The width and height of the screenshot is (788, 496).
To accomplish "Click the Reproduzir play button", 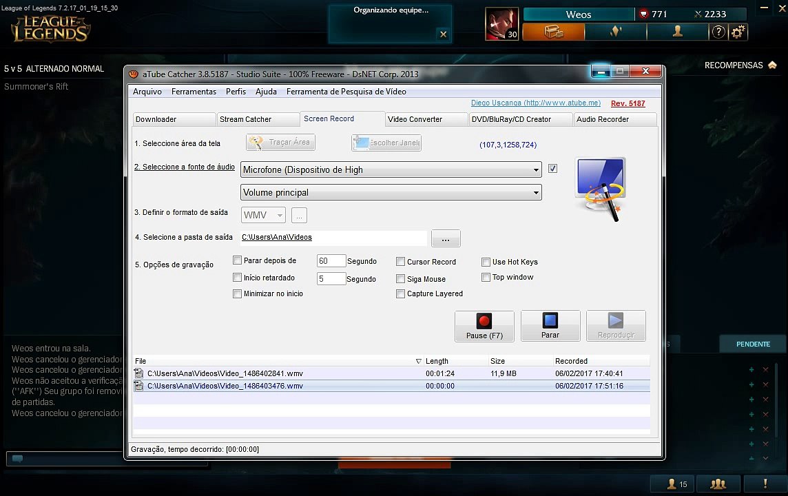I will coord(616,326).
